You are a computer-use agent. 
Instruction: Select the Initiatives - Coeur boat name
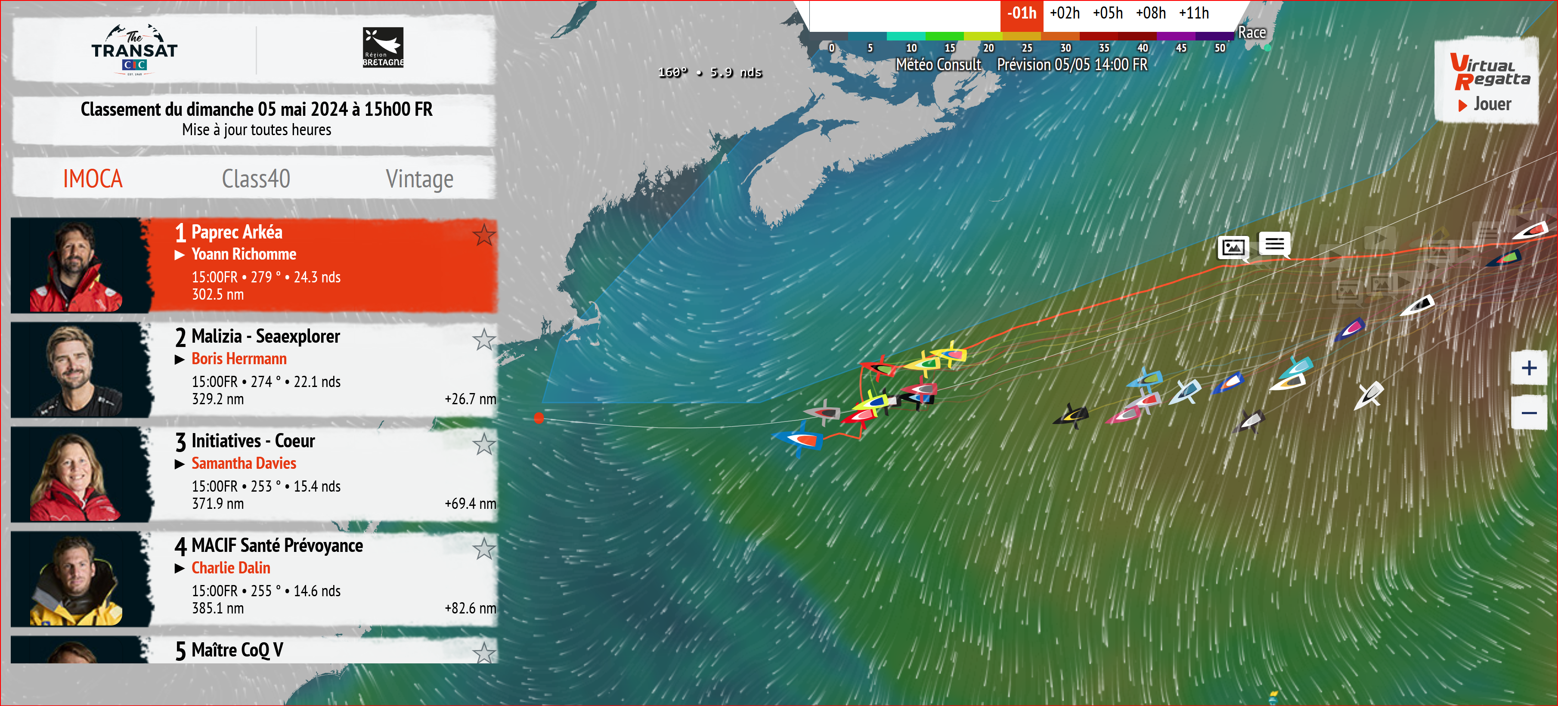click(x=253, y=441)
